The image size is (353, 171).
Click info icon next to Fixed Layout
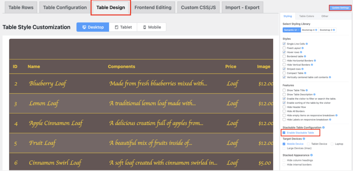[x=303, y=48]
